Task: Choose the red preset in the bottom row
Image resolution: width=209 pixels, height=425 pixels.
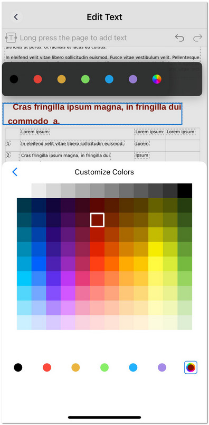Action: coord(47,367)
